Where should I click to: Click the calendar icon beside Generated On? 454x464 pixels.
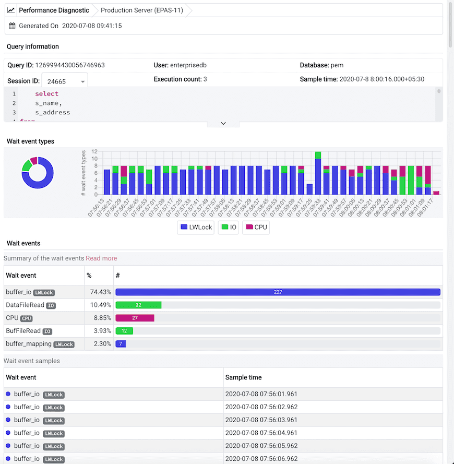[x=13, y=26]
